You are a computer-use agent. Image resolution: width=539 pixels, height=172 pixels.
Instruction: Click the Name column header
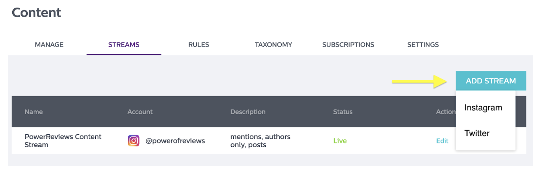click(34, 112)
